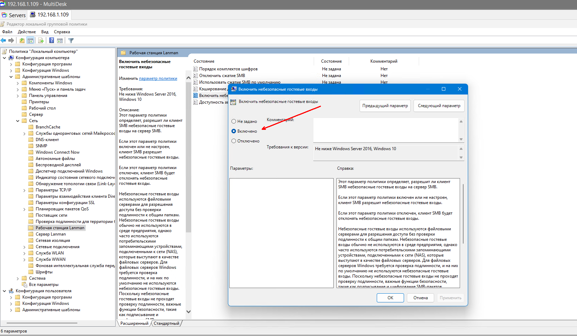
Task: Open the Servers tab icon in MultiDesk
Action: (x=4, y=15)
